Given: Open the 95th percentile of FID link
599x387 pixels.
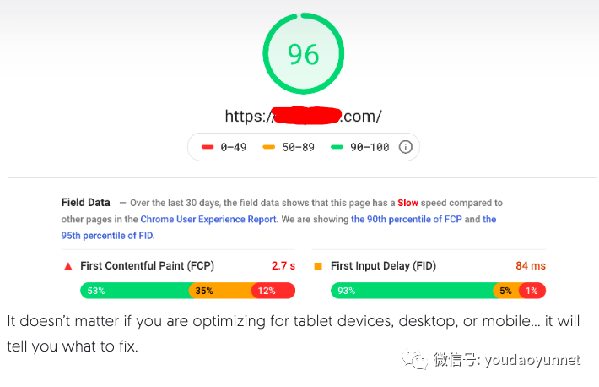Looking at the screenshot, I should click(x=108, y=236).
